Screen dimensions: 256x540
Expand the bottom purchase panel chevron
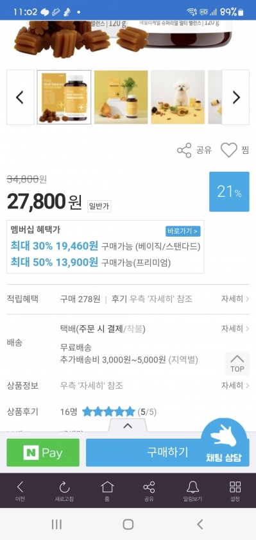(x=128, y=426)
